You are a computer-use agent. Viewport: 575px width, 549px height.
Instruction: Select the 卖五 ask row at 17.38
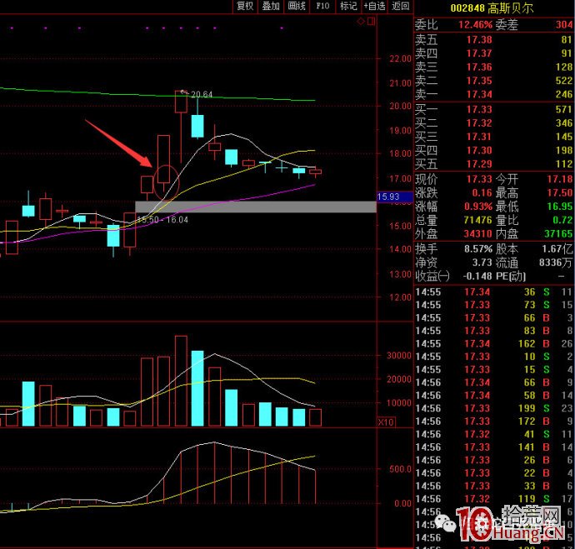click(x=494, y=40)
